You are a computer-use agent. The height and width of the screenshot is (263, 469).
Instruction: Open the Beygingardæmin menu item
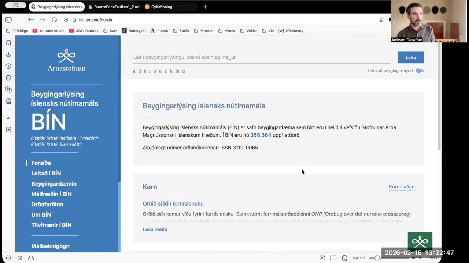[x=54, y=184]
